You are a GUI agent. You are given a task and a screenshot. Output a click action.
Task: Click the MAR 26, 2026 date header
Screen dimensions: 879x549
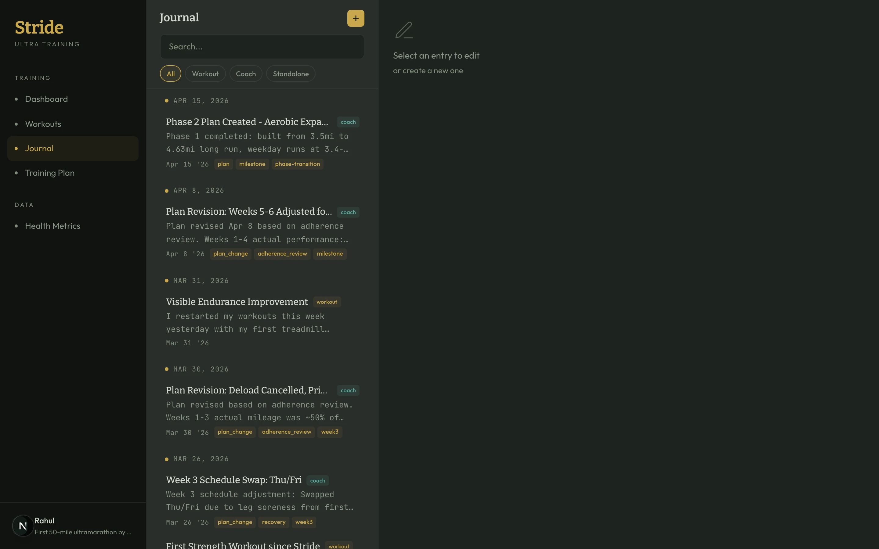(x=201, y=459)
